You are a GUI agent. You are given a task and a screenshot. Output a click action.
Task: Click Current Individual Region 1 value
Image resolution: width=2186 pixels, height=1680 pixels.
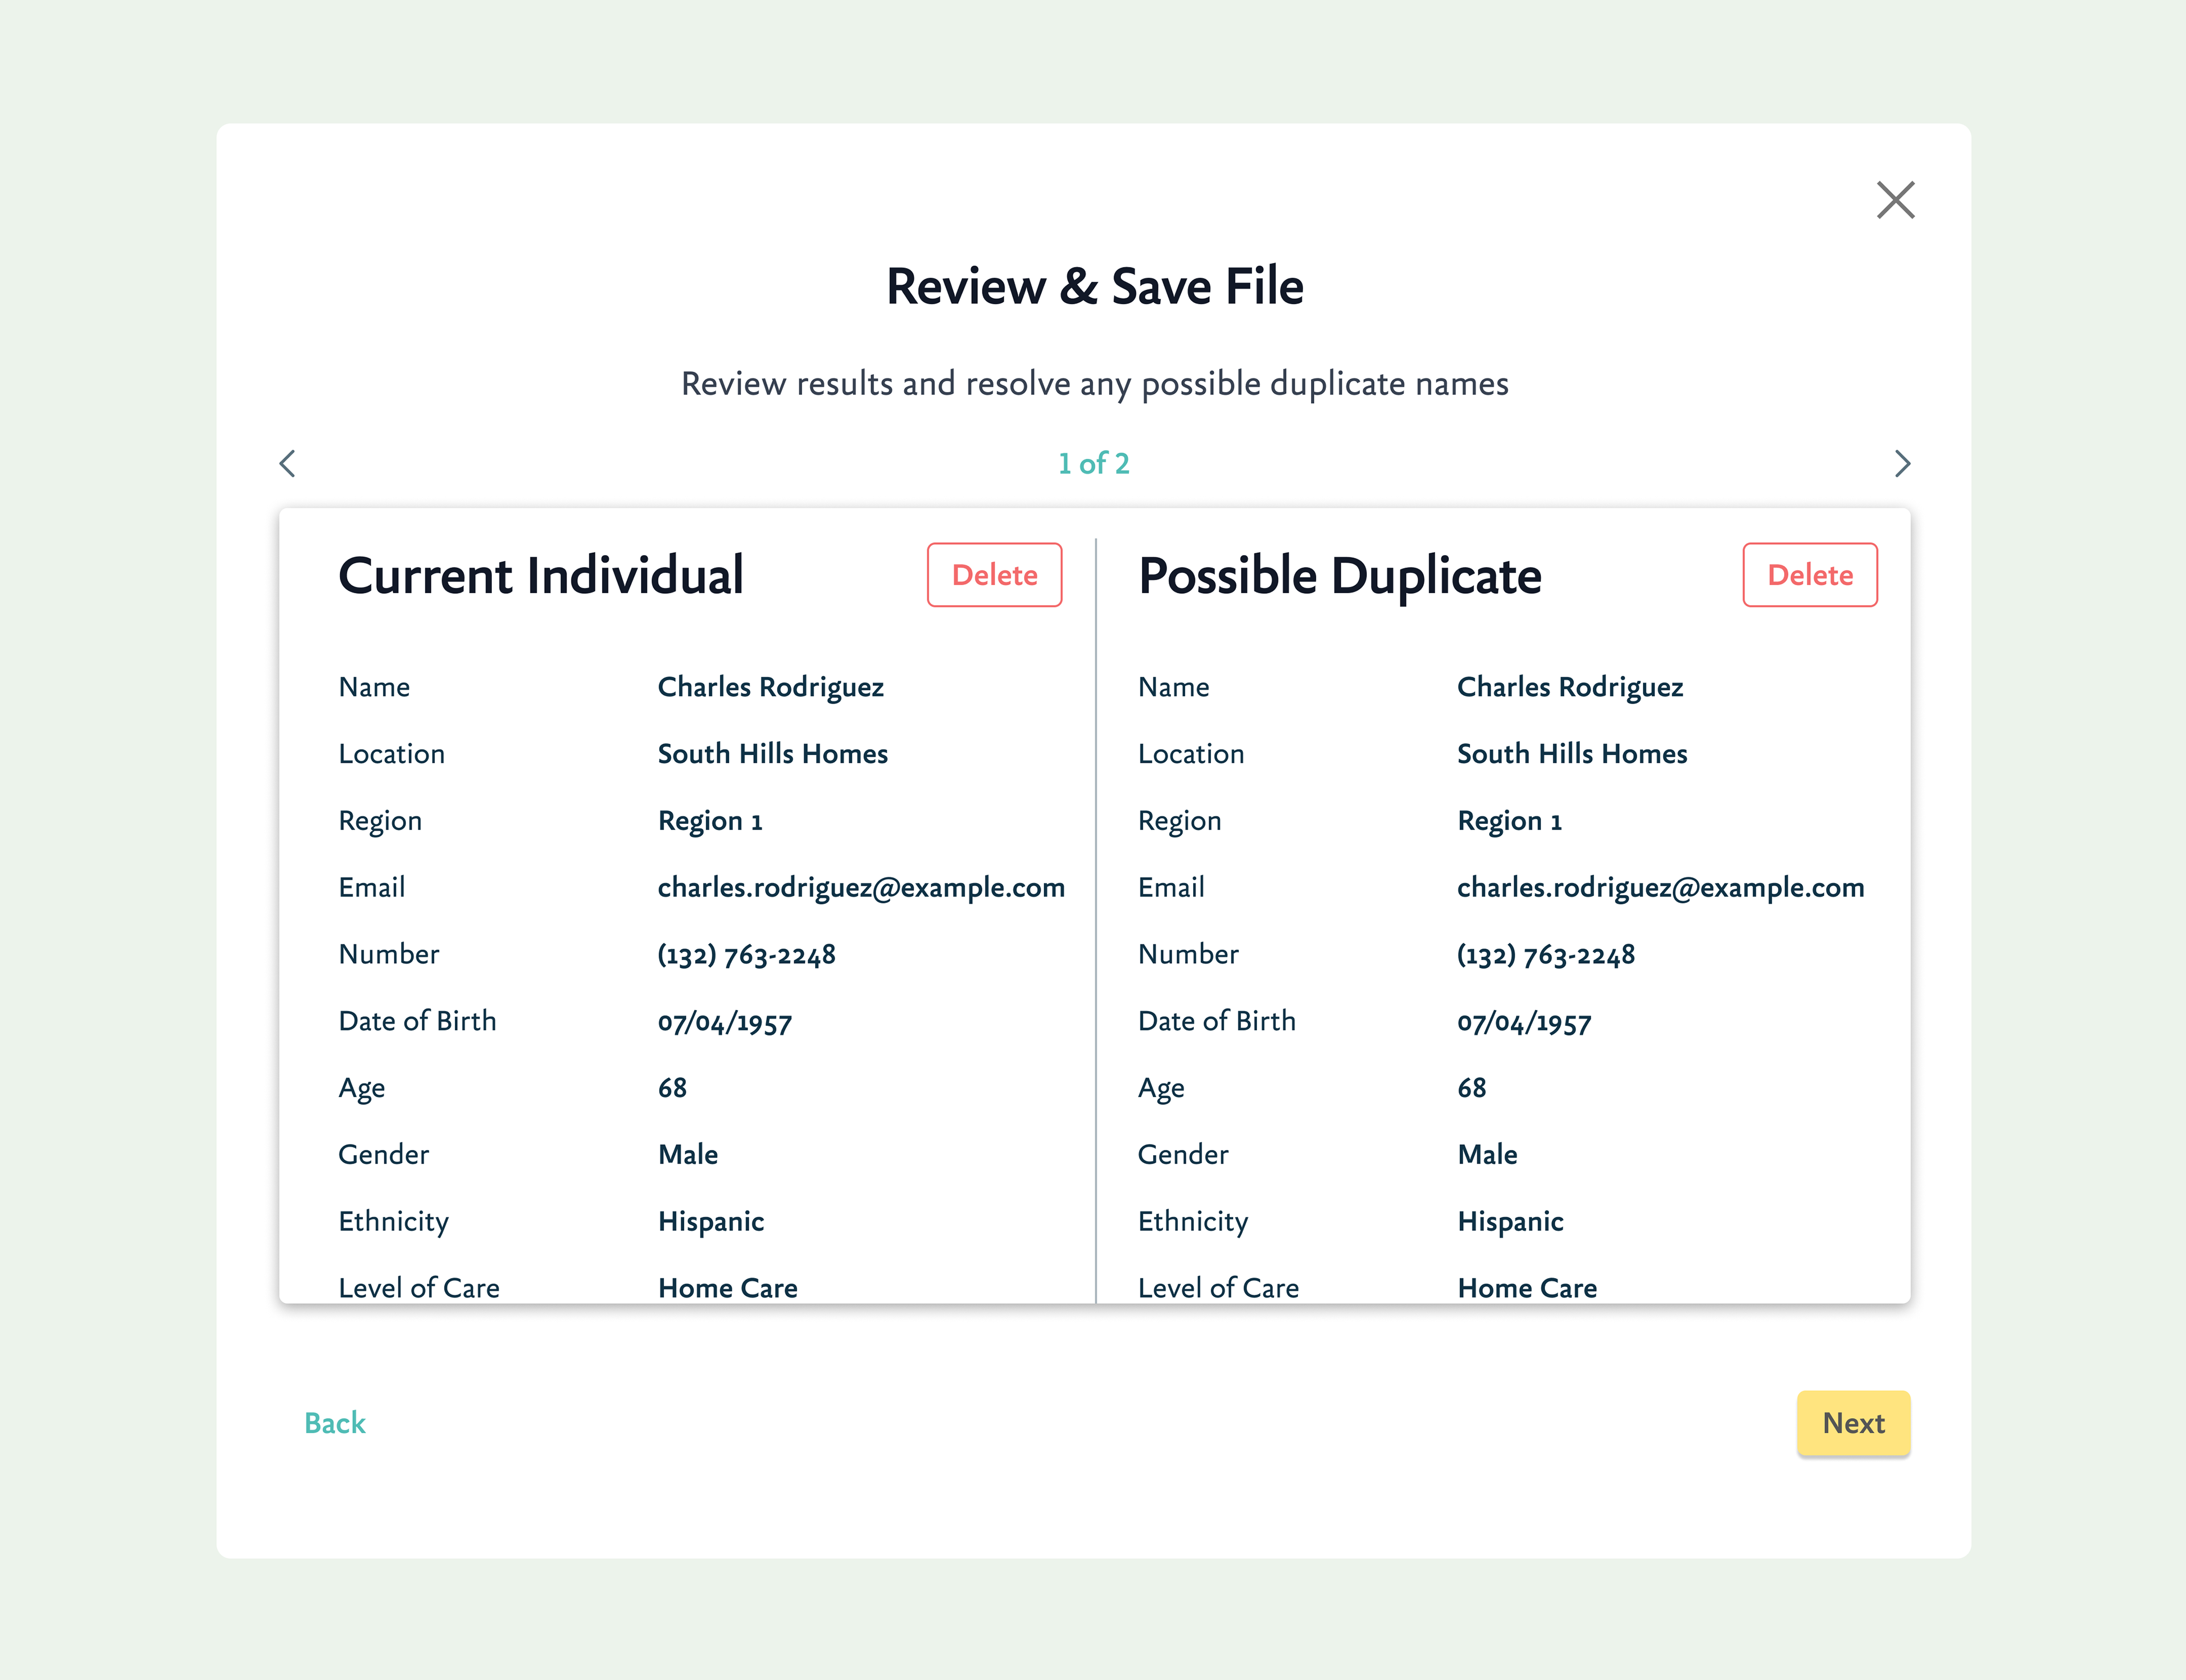pyautogui.click(x=710, y=821)
